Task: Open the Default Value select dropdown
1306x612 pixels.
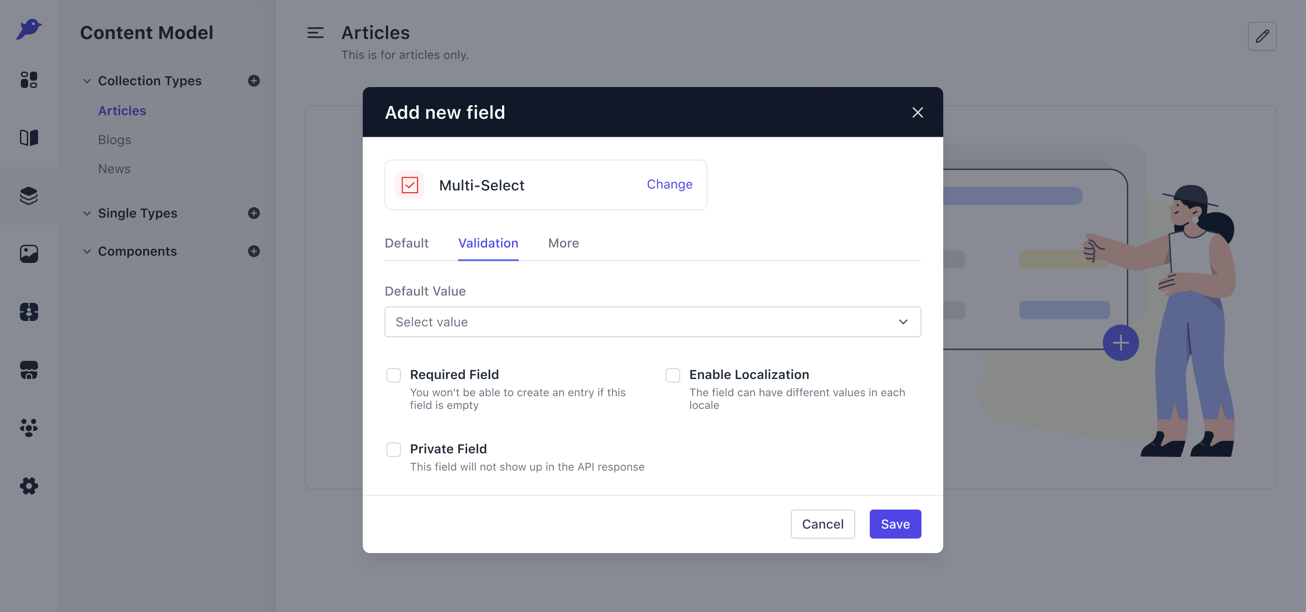Action: (653, 322)
